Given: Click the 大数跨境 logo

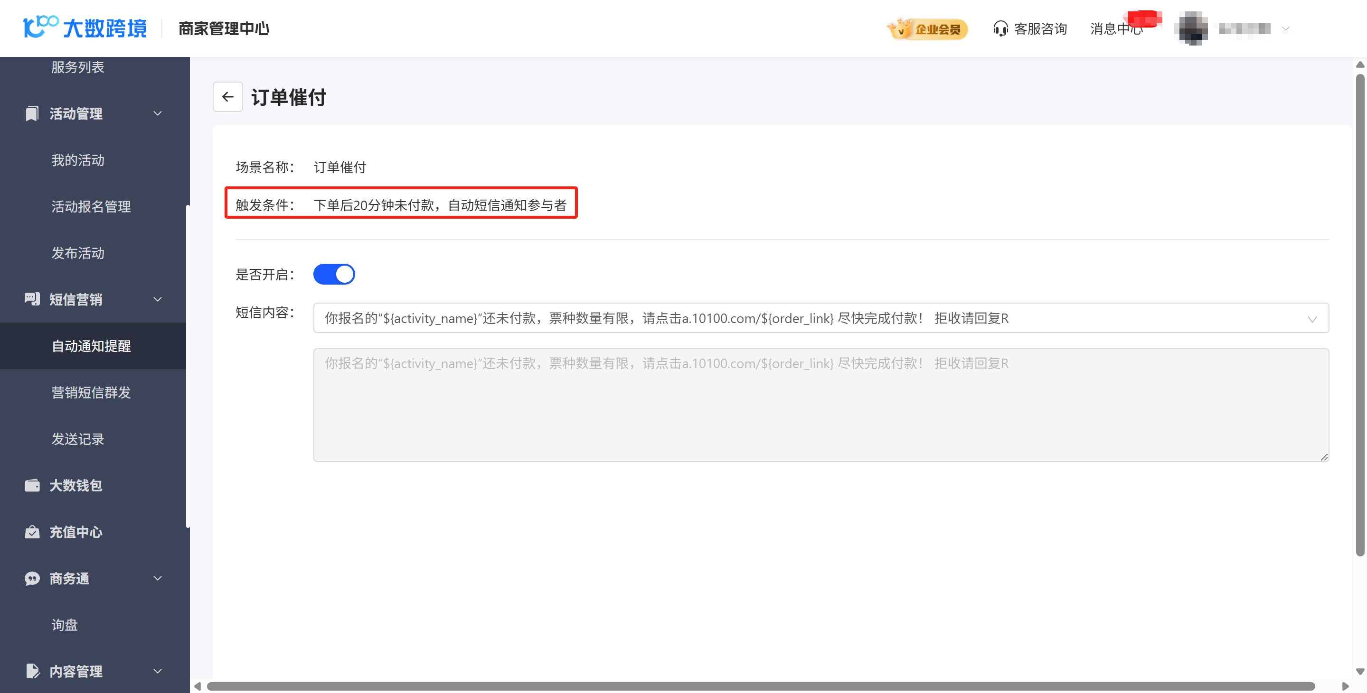Looking at the screenshot, I should pyautogui.click(x=85, y=28).
